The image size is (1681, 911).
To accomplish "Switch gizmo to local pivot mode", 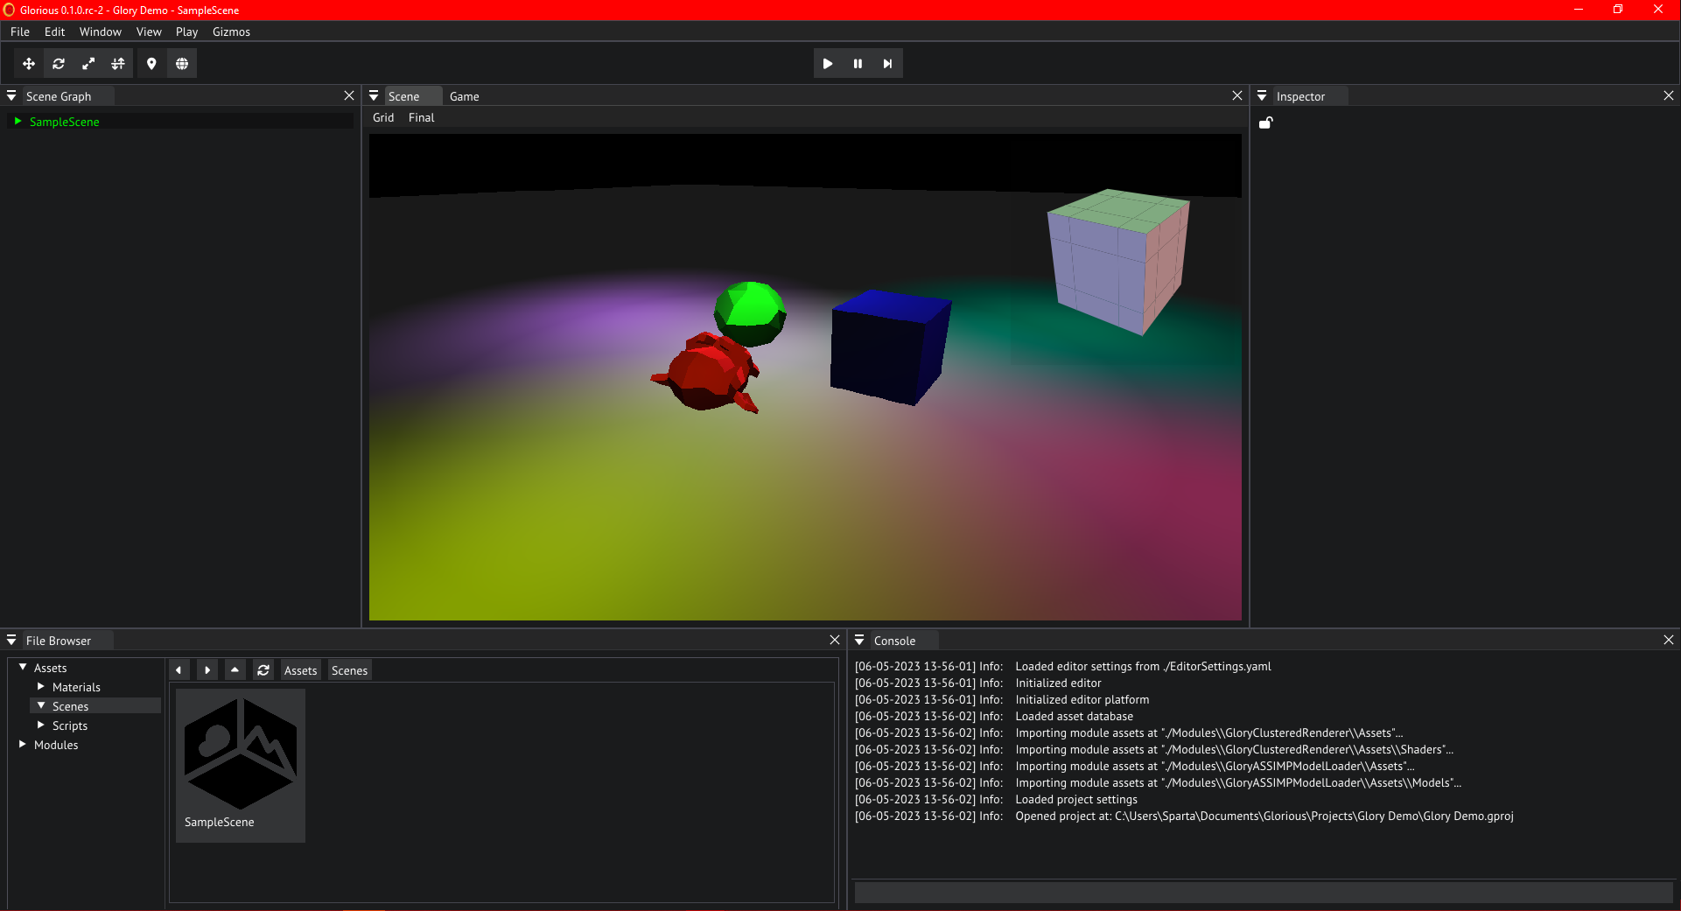I will click(x=151, y=64).
